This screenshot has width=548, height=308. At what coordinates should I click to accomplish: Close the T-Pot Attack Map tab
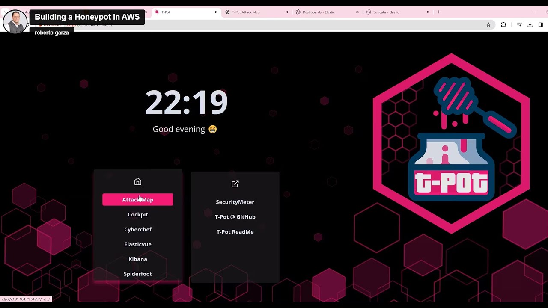(x=287, y=12)
